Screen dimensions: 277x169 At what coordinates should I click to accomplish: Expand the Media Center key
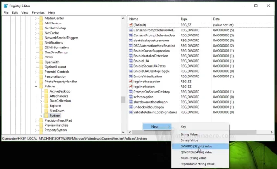(x=36, y=18)
